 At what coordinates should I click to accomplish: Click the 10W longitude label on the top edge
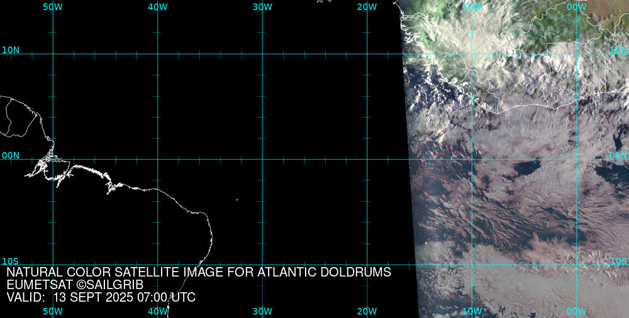[472, 7]
